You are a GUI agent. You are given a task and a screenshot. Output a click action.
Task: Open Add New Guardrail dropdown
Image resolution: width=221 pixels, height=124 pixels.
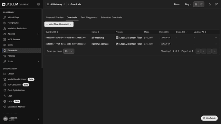[59, 24]
